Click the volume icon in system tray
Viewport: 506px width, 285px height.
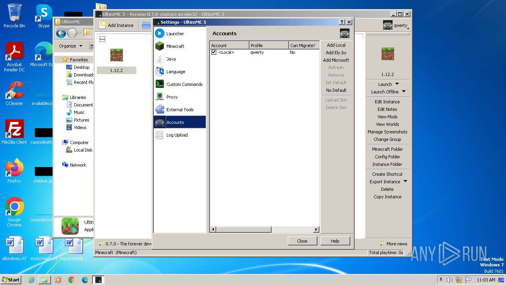coord(449,280)
